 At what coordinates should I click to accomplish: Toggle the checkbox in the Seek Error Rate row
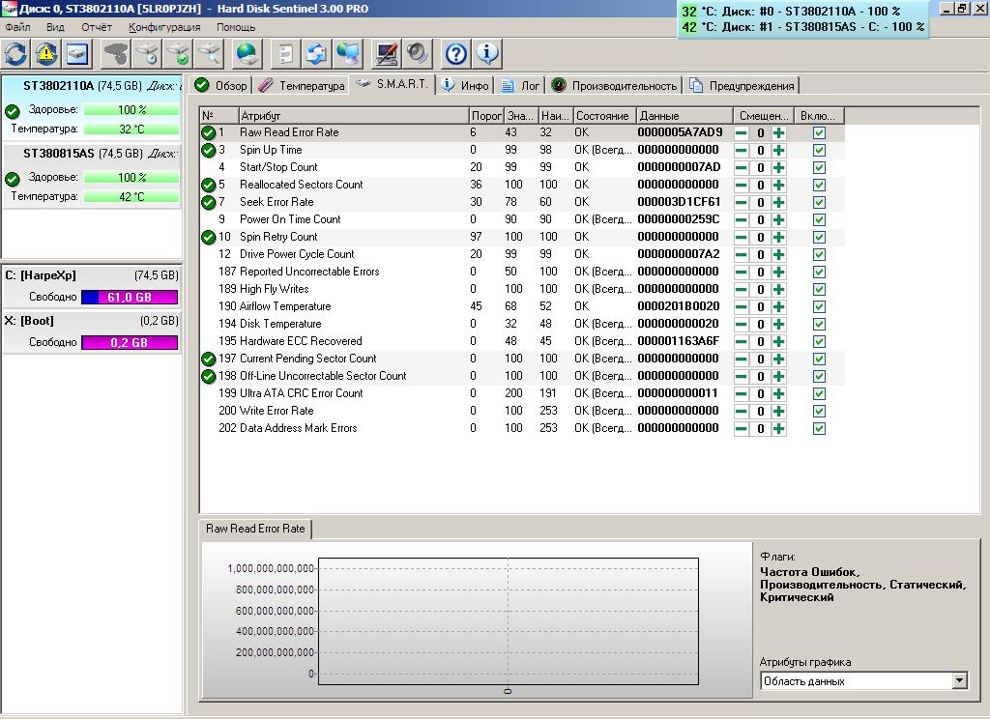coord(819,203)
